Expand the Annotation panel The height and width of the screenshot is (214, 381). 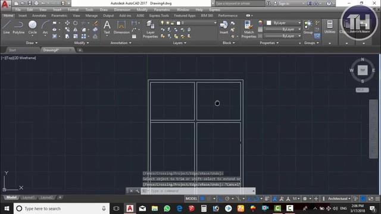click(x=121, y=43)
